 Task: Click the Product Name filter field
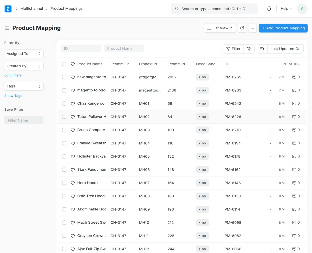[124, 49]
